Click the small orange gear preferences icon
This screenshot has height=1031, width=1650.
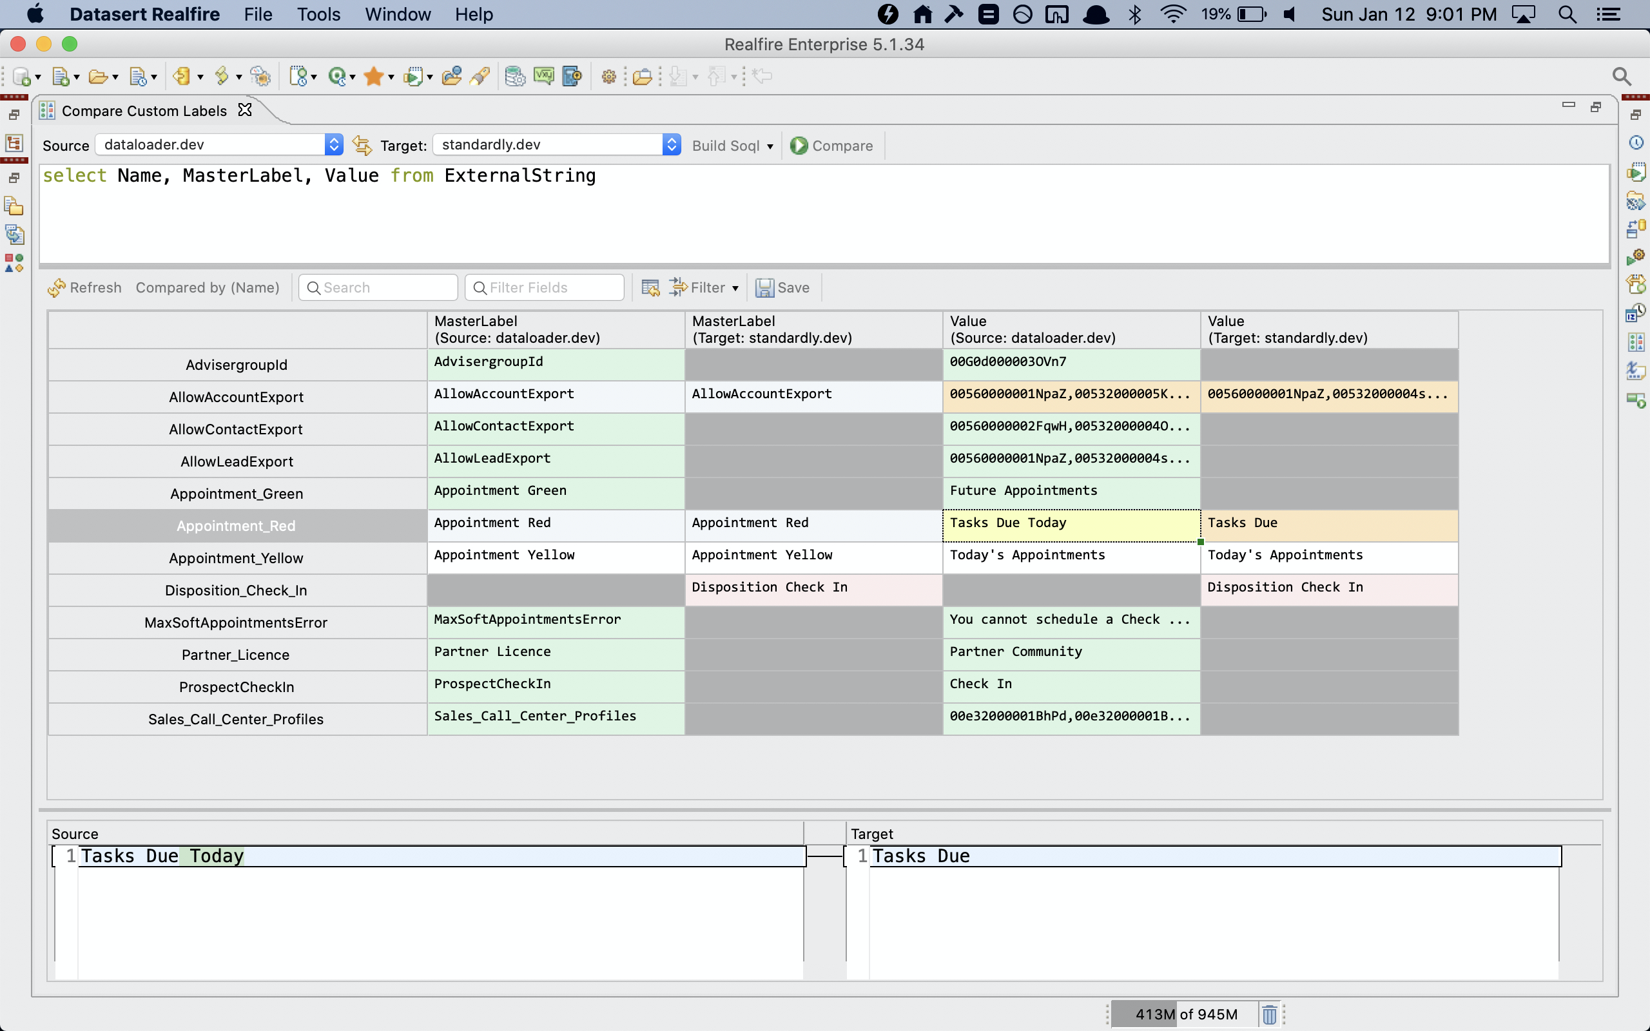[x=609, y=77]
